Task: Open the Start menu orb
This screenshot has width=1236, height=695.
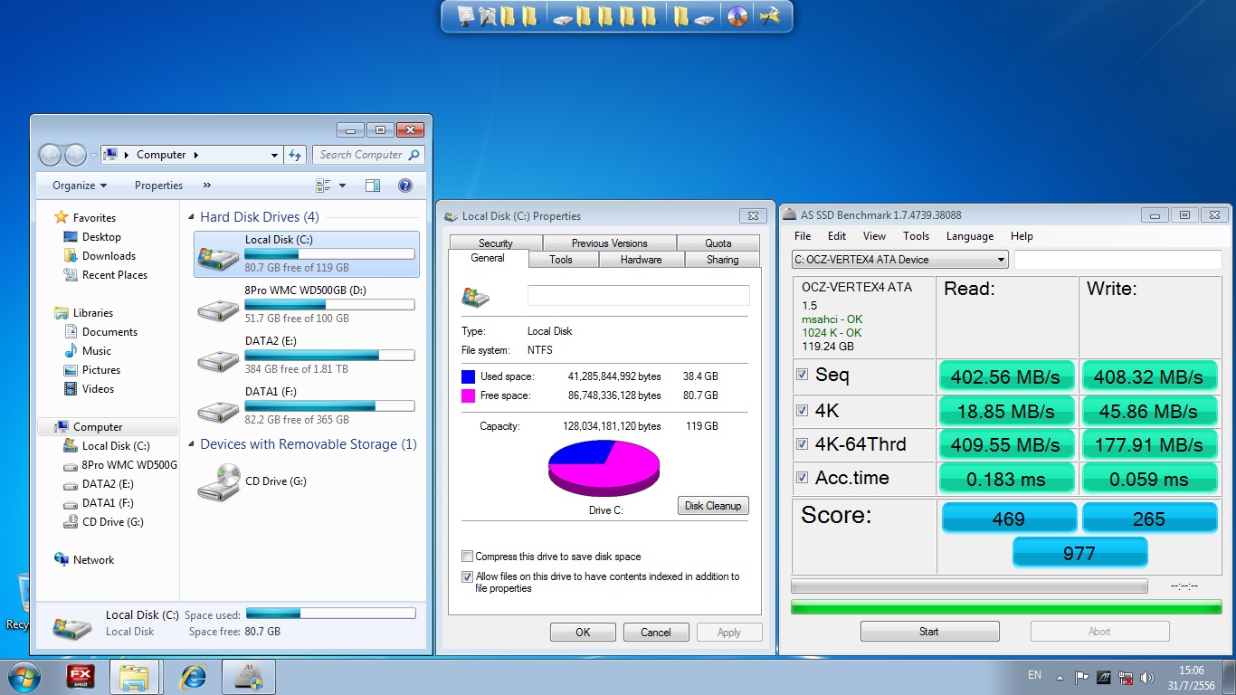Action: point(24,677)
